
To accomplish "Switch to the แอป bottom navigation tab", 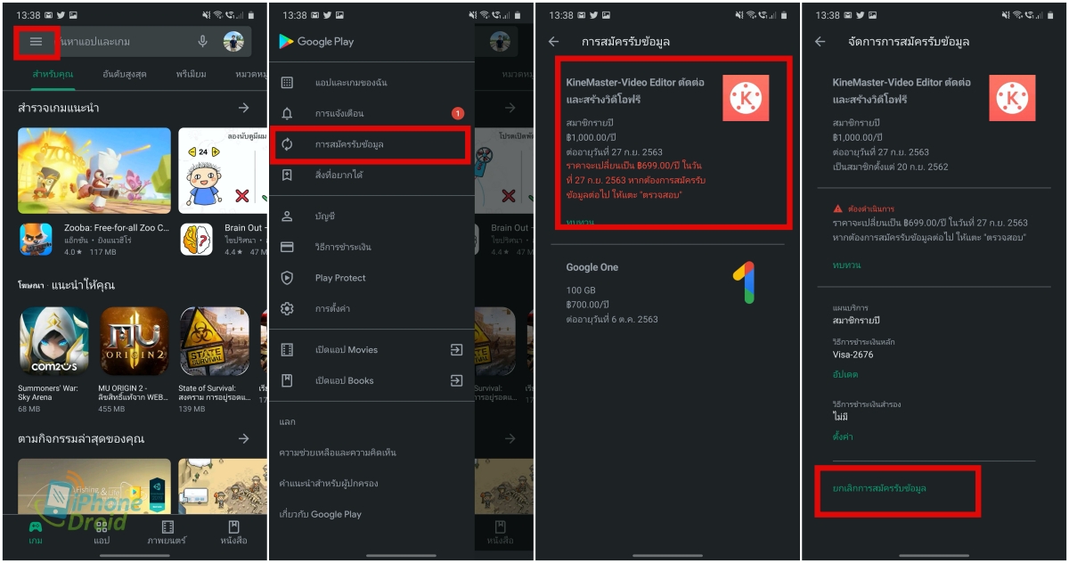I will click(102, 533).
